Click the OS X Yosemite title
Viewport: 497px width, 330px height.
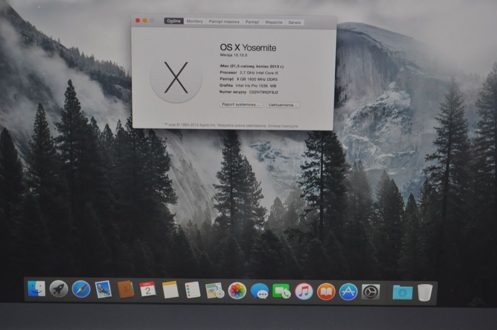[x=248, y=48]
